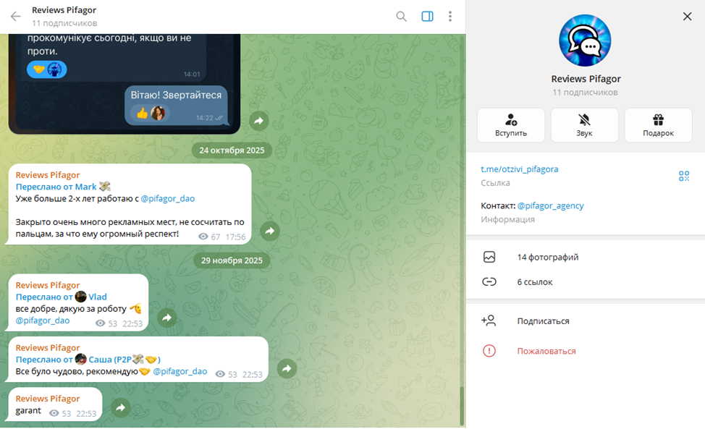Click the handshake reaction in the screenshot
The height and width of the screenshot is (429, 705).
click(x=47, y=69)
